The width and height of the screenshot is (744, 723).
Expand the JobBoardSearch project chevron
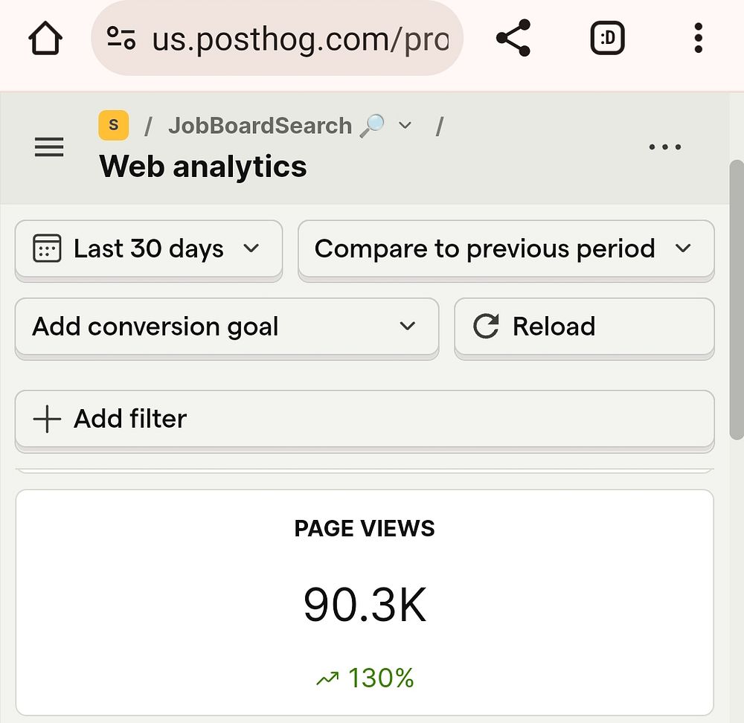point(405,126)
